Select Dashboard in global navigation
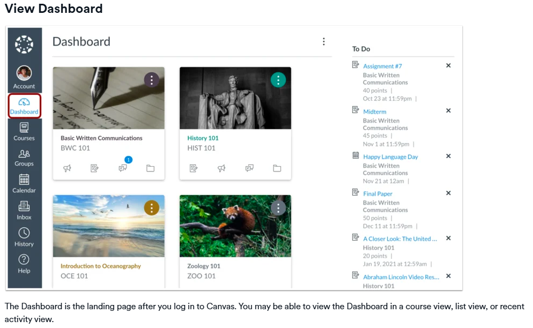This screenshot has width=533, height=328. point(25,107)
